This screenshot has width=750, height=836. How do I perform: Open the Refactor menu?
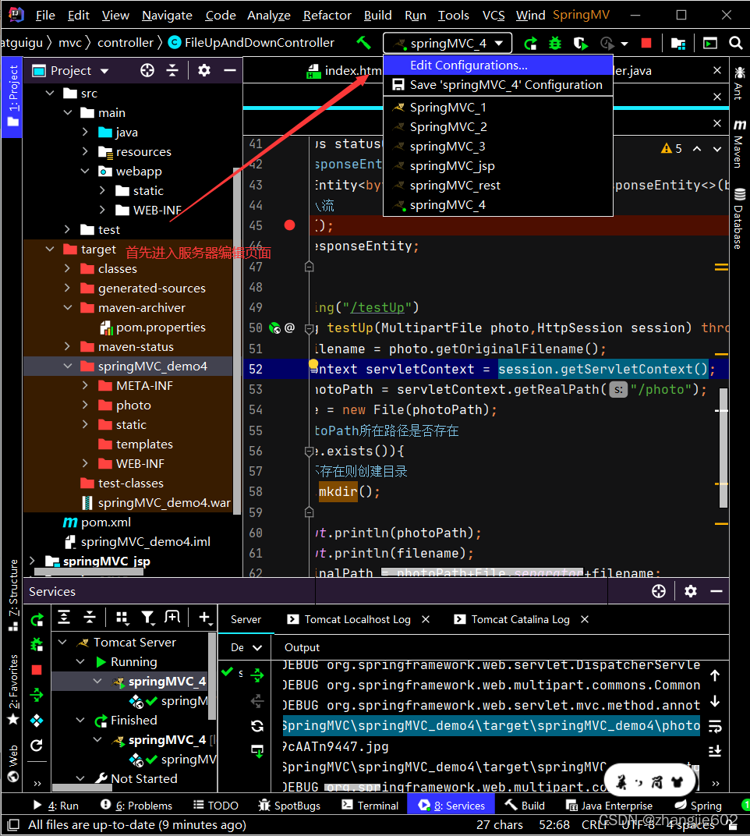click(x=327, y=16)
